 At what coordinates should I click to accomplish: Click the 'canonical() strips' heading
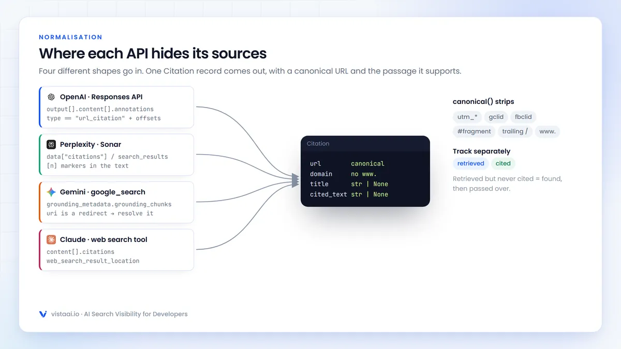[483, 101]
